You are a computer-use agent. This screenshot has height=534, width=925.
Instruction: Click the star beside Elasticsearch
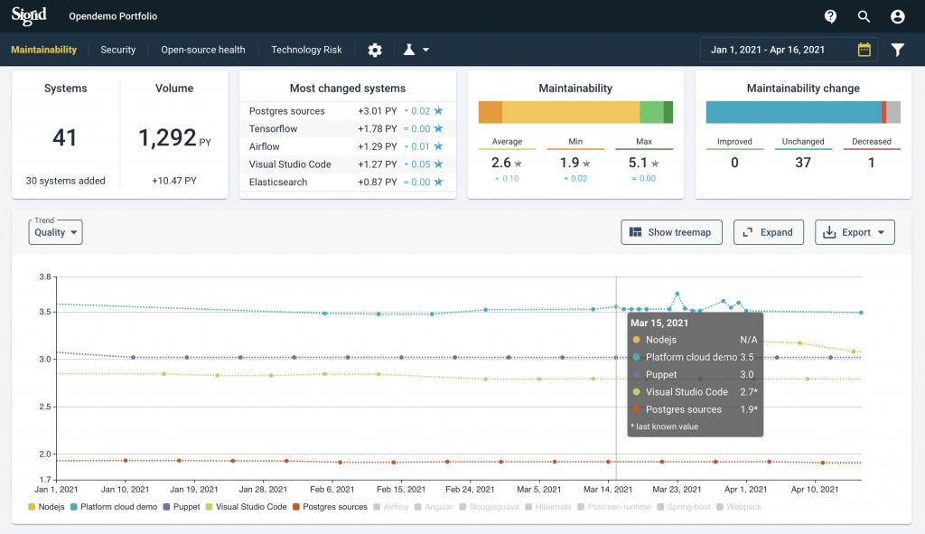[438, 182]
